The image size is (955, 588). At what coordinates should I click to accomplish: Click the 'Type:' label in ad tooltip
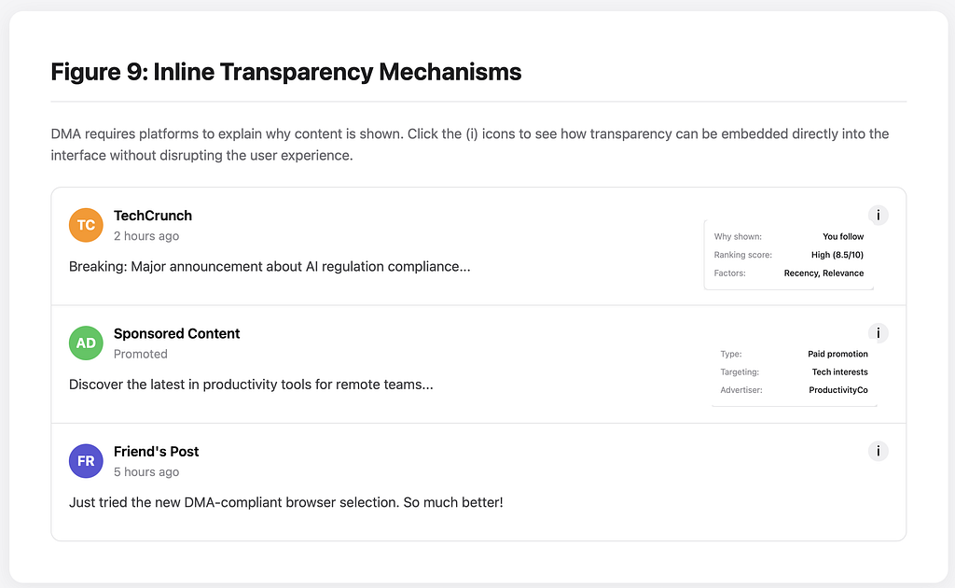point(731,354)
